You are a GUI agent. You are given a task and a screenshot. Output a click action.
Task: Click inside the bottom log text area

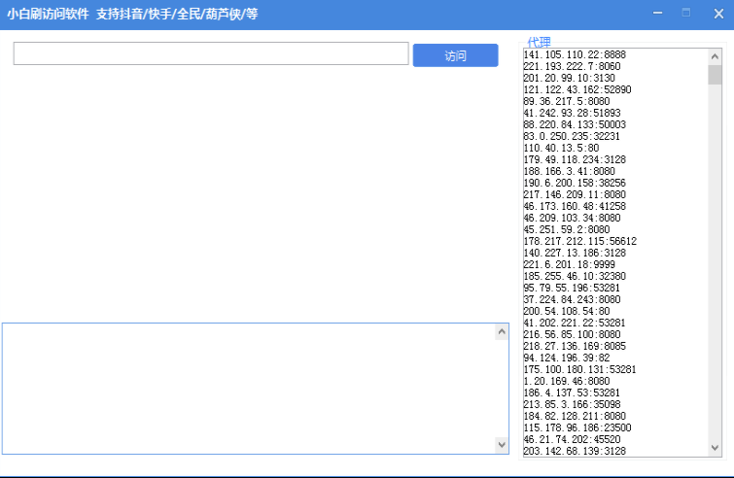point(248,389)
